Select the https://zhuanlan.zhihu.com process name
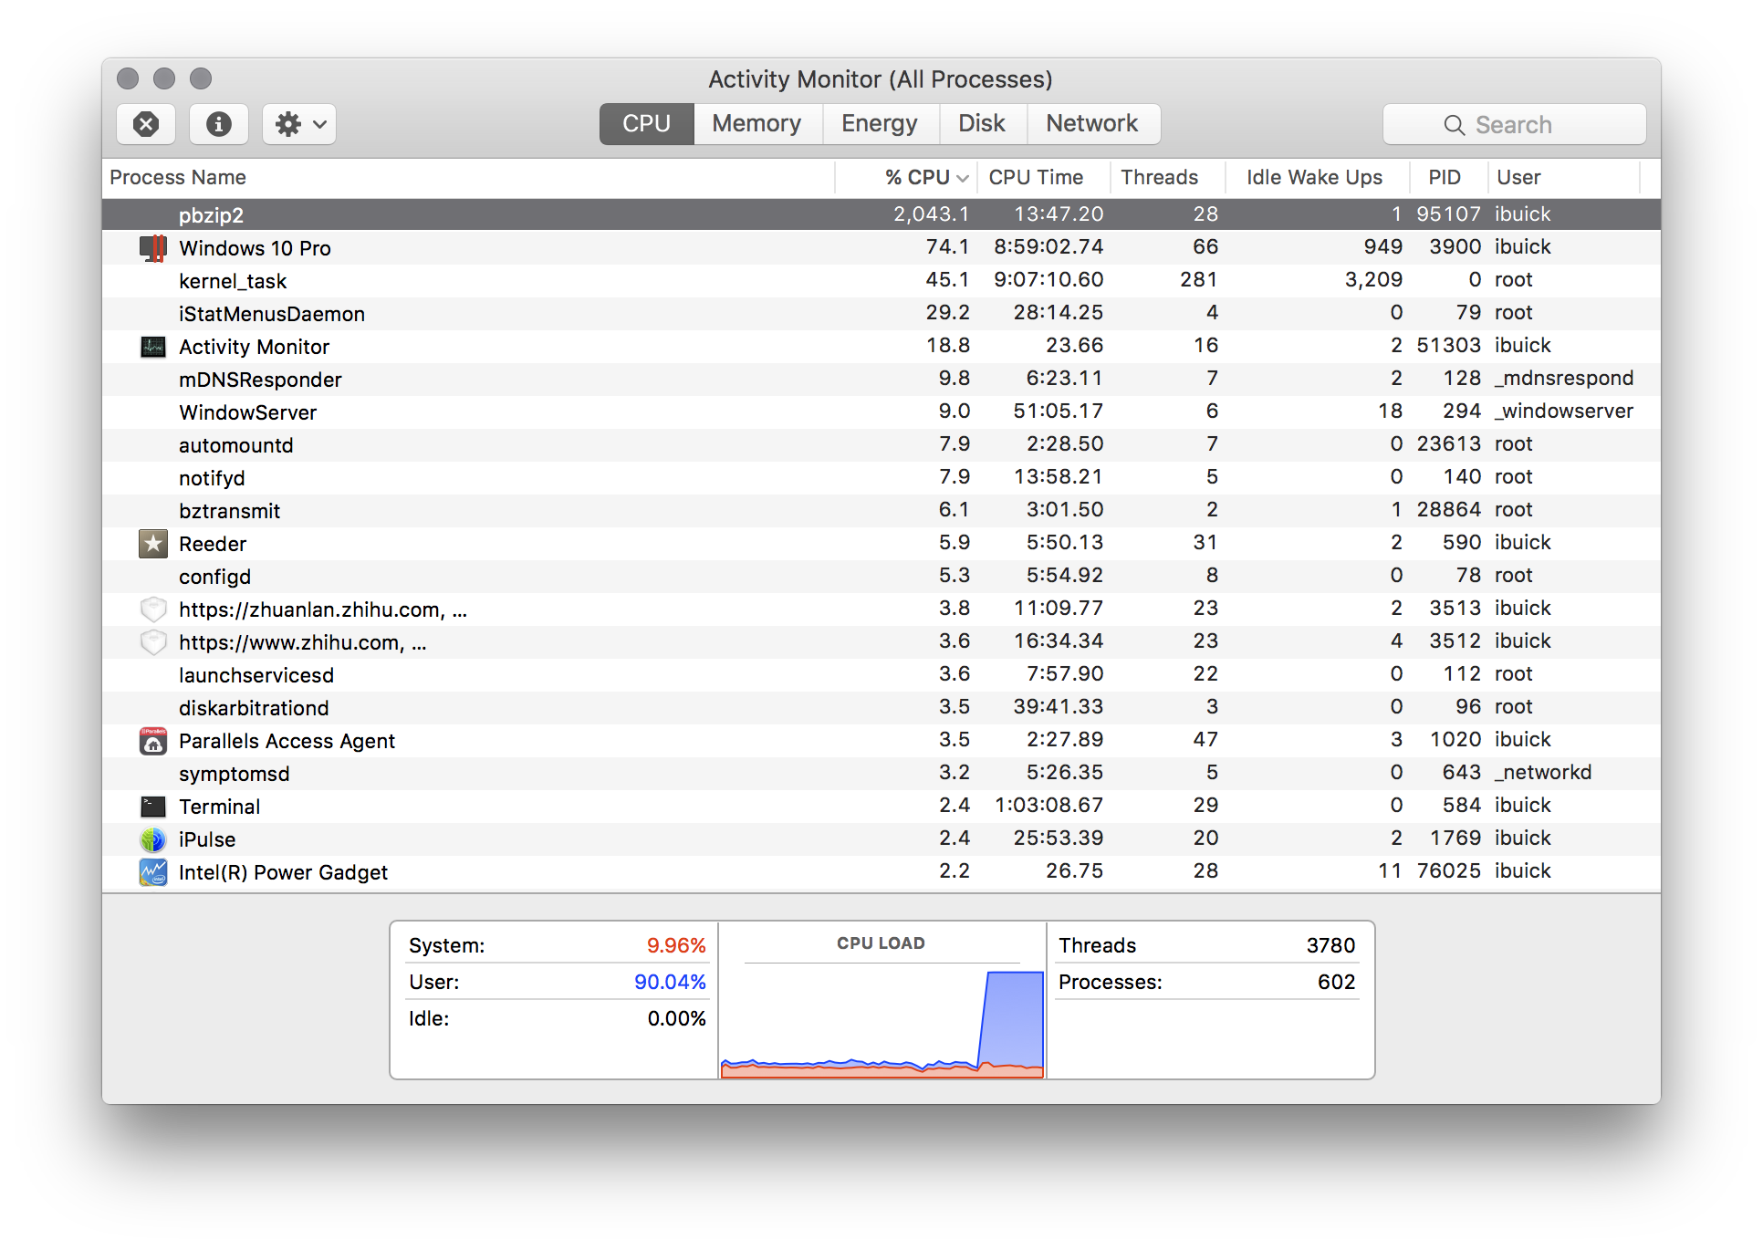The height and width of the screenshot is (1250, 1763). coord(323,609)
